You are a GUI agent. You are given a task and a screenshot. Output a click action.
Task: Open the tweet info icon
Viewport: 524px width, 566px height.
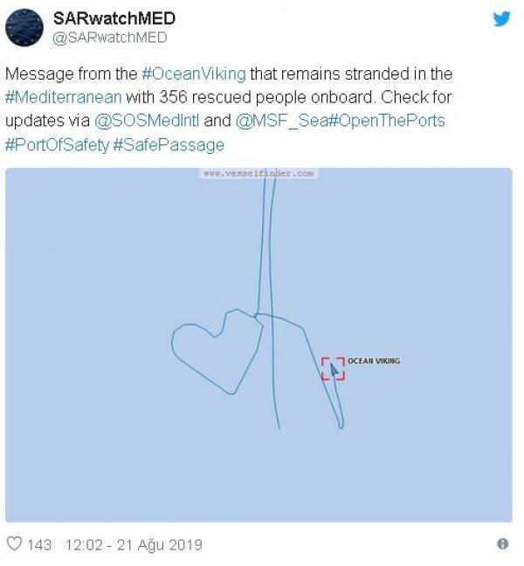pyautogui.click(x=502, y=544)
